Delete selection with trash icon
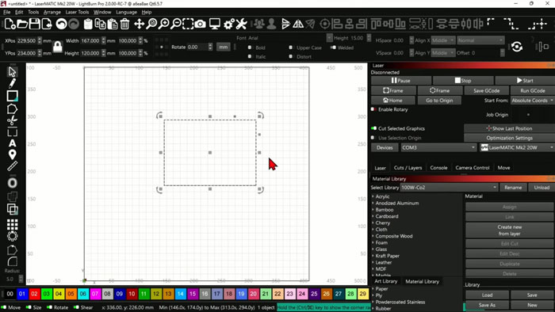 pyautogui.click(x=124, y=24)
